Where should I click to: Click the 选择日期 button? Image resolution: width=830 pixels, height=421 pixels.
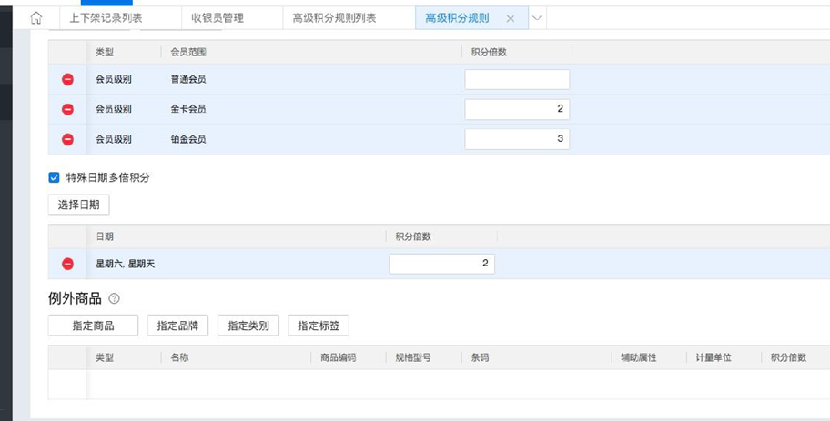pos(78,205)
